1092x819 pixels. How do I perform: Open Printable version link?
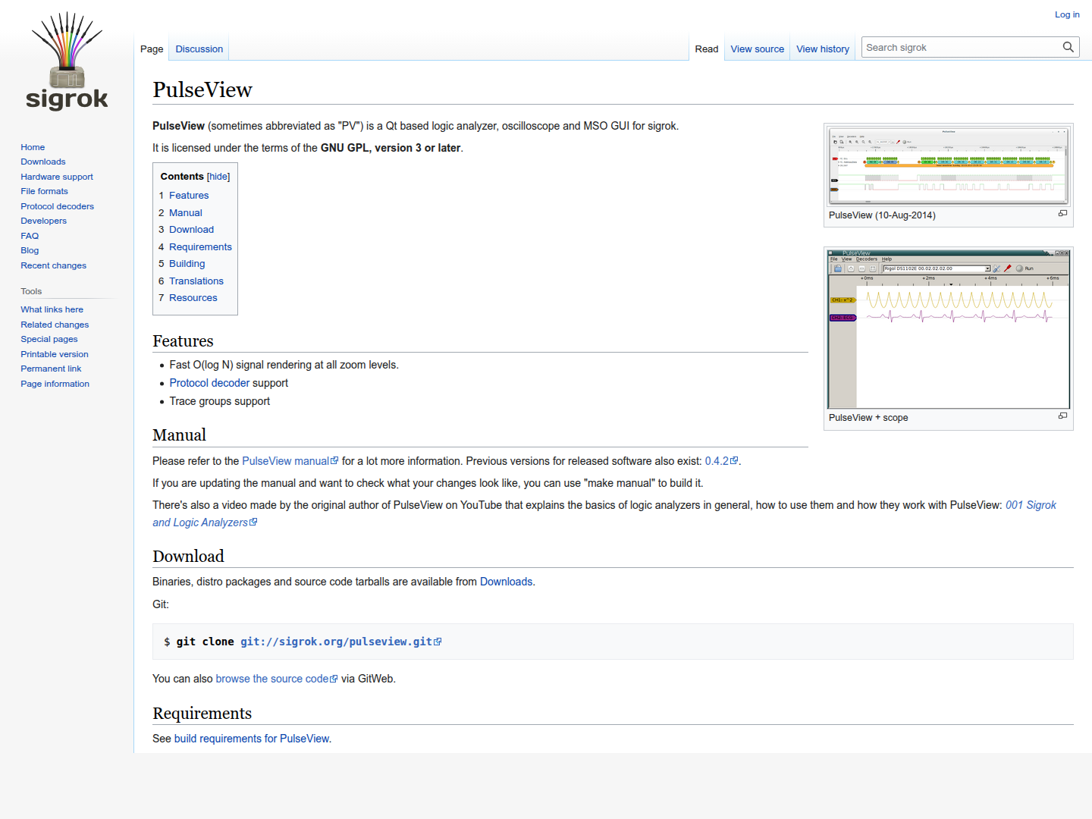(55, 354)
